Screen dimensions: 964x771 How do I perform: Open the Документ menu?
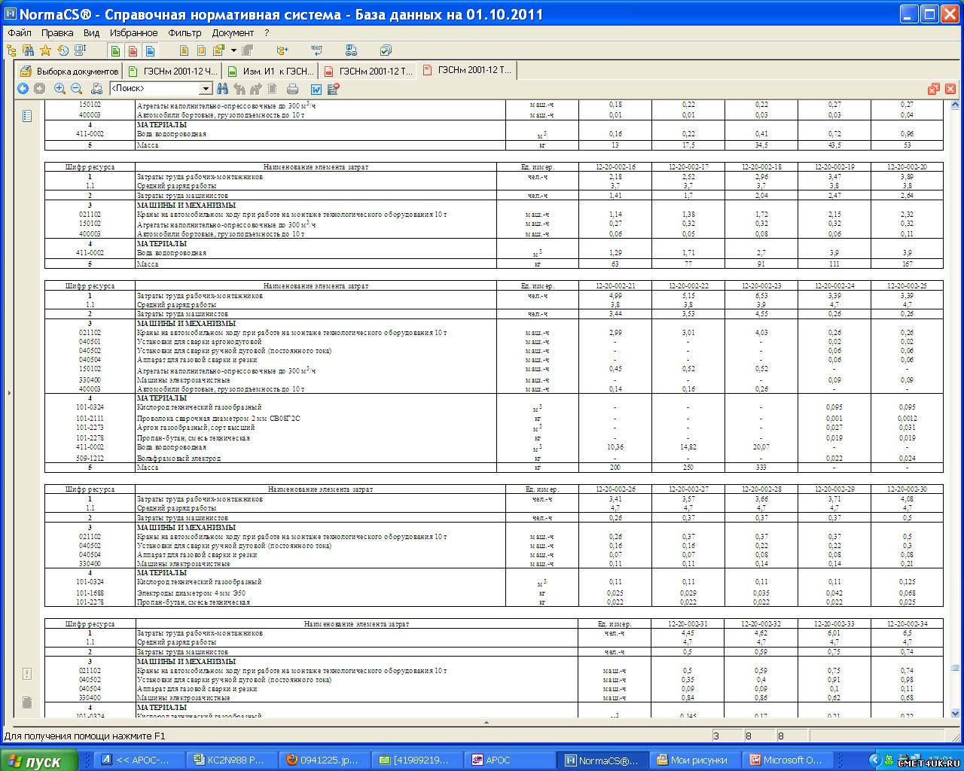(233, 32)
